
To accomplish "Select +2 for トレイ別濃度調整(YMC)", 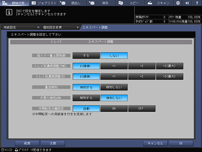I will 142,66.
